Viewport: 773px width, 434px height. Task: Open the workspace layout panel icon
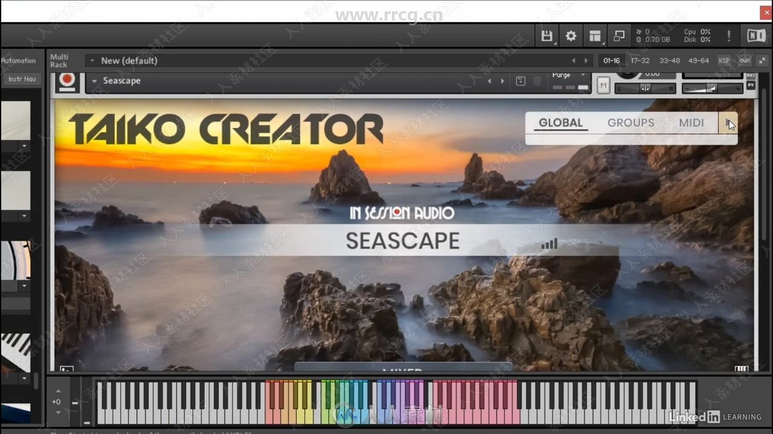(595, 36)
